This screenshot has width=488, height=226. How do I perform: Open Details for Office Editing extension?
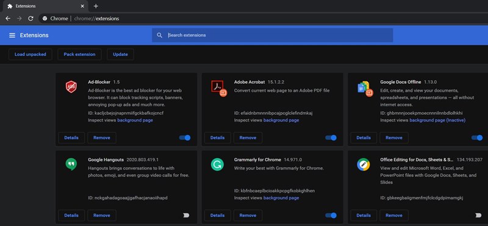click(x=364, y=215)
